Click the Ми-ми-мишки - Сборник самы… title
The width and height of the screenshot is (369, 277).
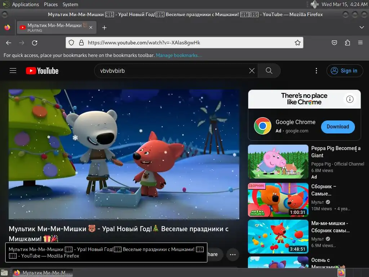[330, 227]
